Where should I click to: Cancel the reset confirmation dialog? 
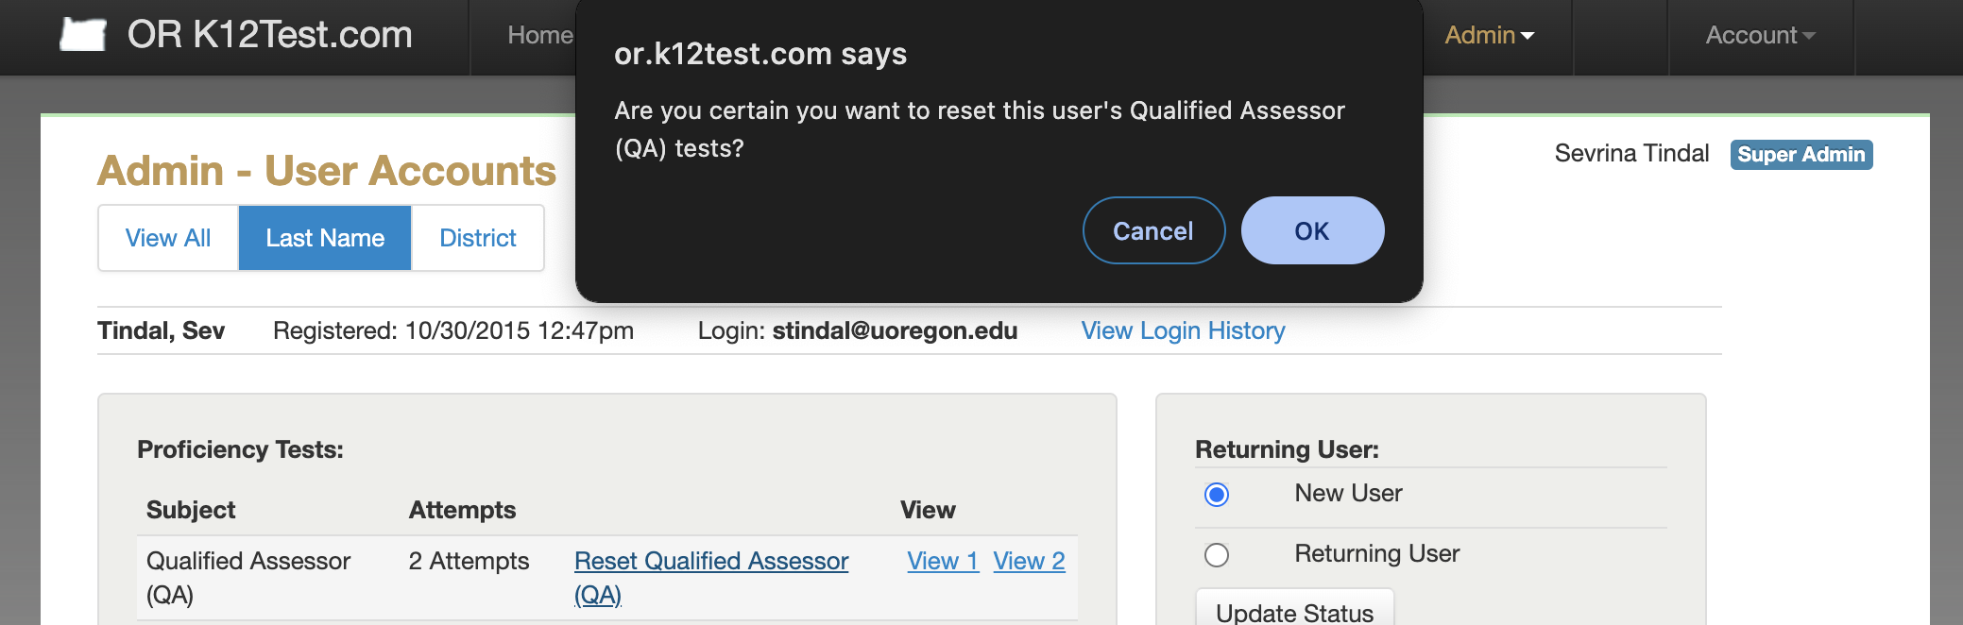click(x=1153, y=230)
